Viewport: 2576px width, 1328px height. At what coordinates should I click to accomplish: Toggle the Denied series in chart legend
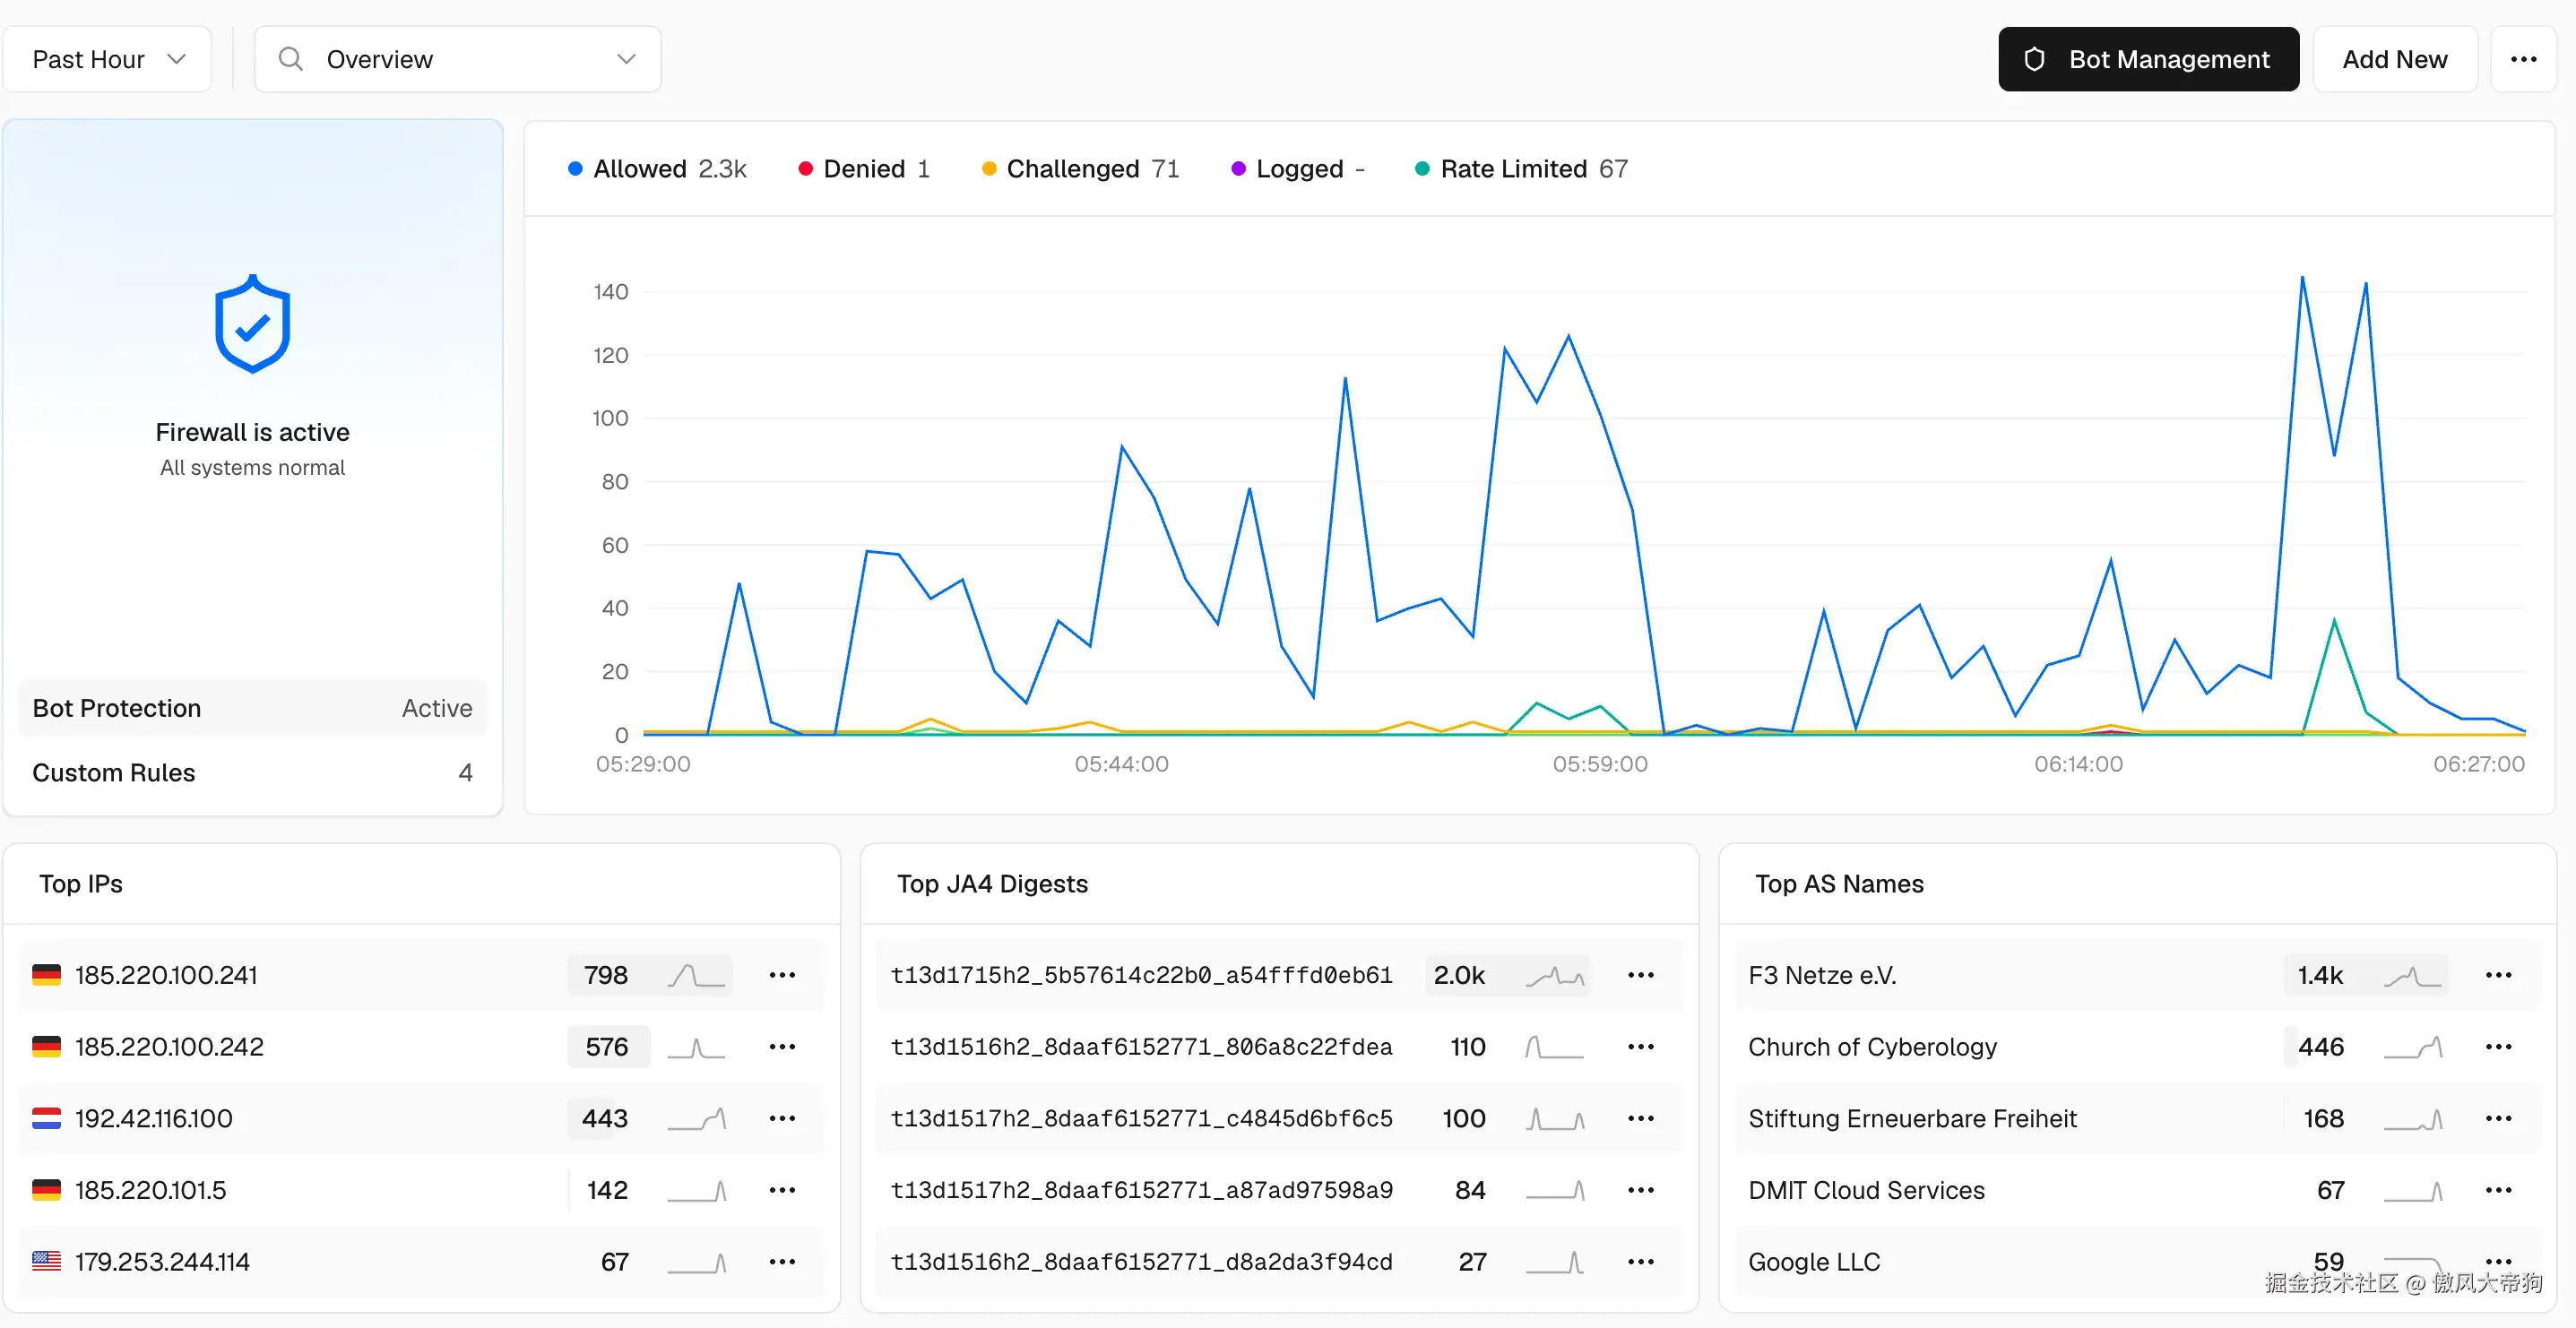point(864,169)
